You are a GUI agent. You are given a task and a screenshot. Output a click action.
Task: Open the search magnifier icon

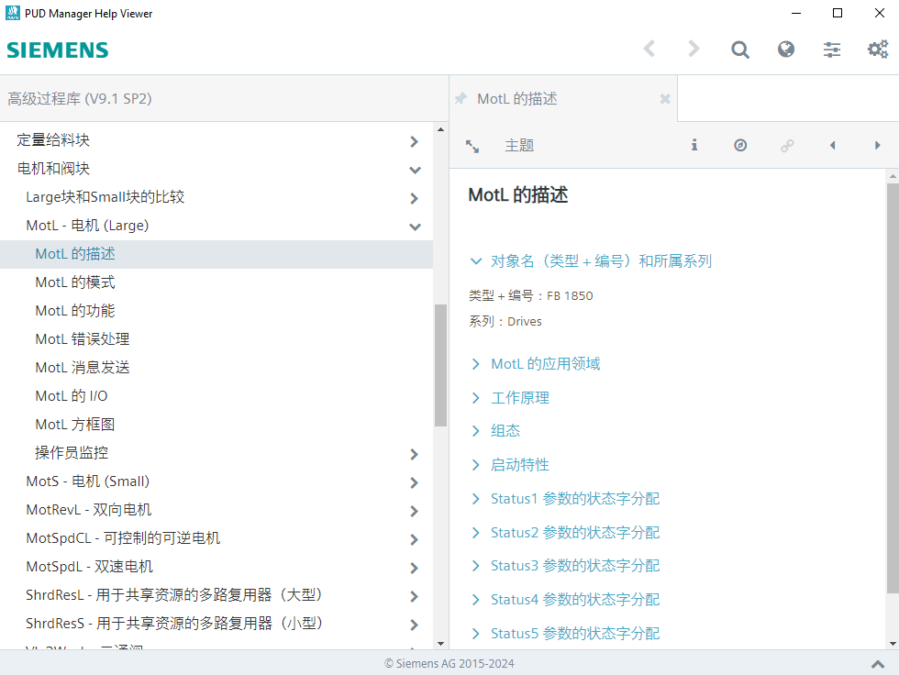[740, 50]
